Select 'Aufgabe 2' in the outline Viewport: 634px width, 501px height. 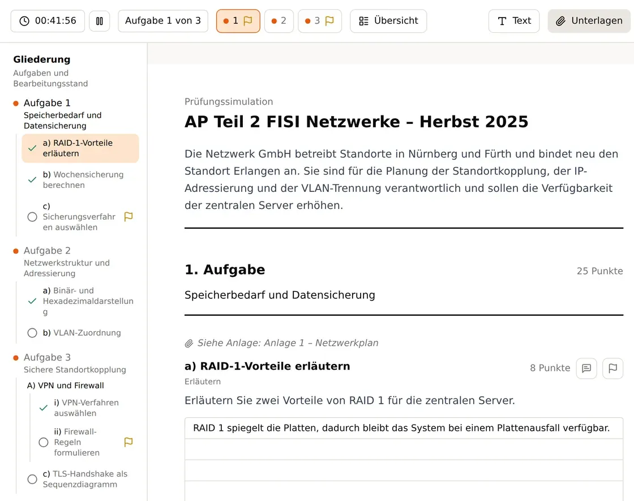[47, 251]
